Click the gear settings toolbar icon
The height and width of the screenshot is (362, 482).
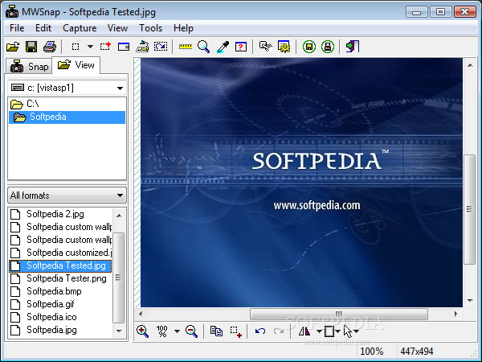click(284, 47)
